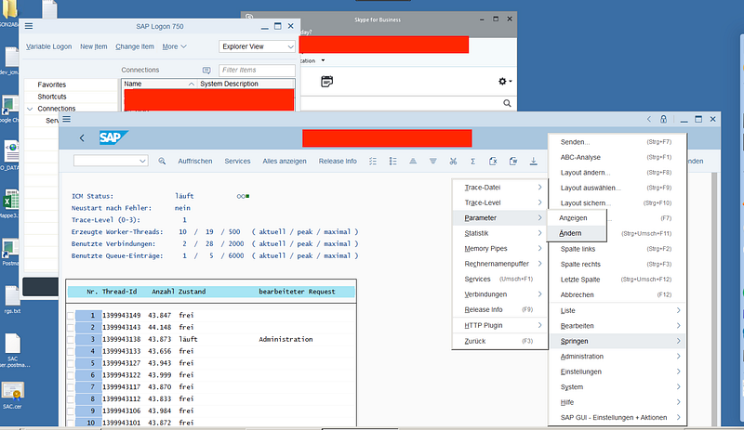The image size is (744, 430).
Task: Click Variable Logon in SAP Logon
Action: (49, 46)
